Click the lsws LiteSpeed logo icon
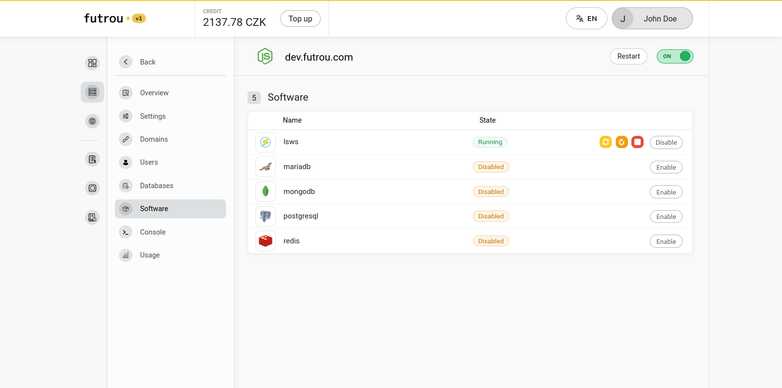This screenshot has height=388, width=782. tap(266, 142)
